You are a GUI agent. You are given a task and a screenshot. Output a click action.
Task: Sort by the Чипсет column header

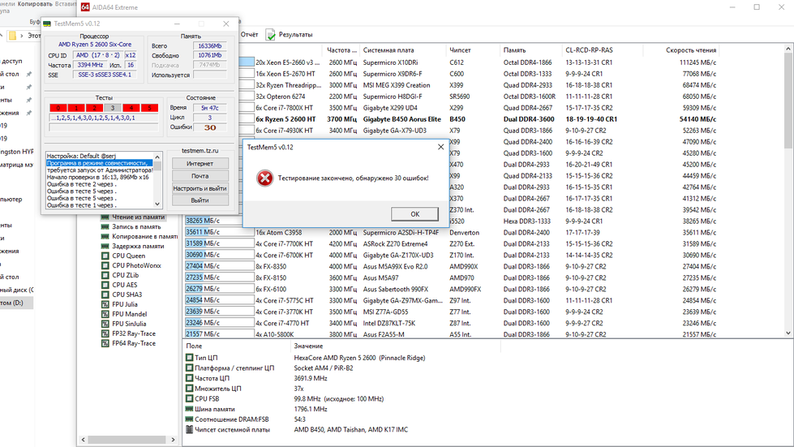pyautogui.click(x=473, y=50)
